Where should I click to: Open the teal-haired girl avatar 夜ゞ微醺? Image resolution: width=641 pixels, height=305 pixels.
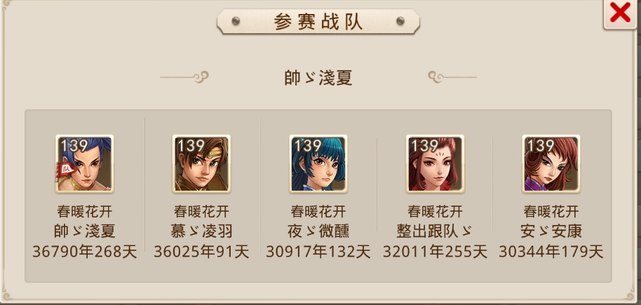click(x=318, y=163)
